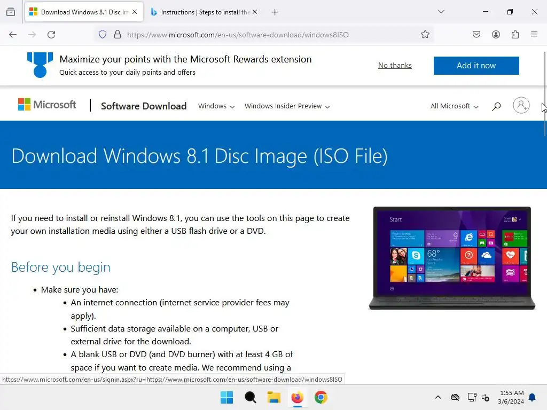Screen dimensions: 547x410
Task: Expand the List all tabs dropdown arrow
Action: click(x=441, y=12)
